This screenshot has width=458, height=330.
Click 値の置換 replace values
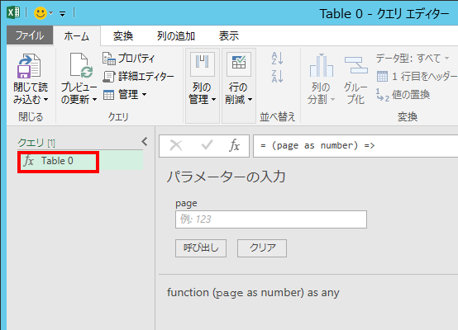tap(403, 95)
